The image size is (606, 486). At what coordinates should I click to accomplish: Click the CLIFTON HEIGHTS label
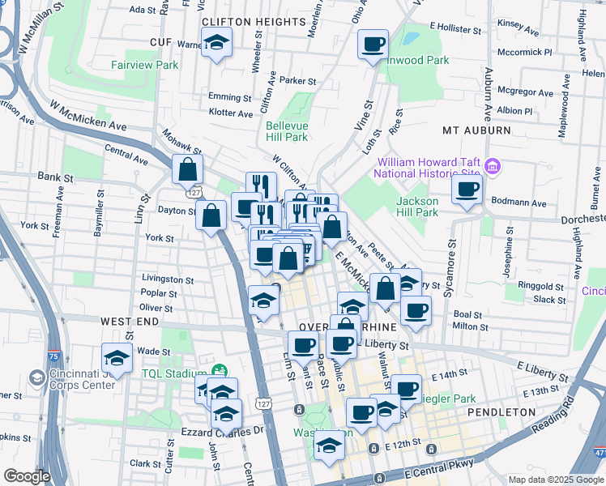pyautogui.click(x=254, y=22)
